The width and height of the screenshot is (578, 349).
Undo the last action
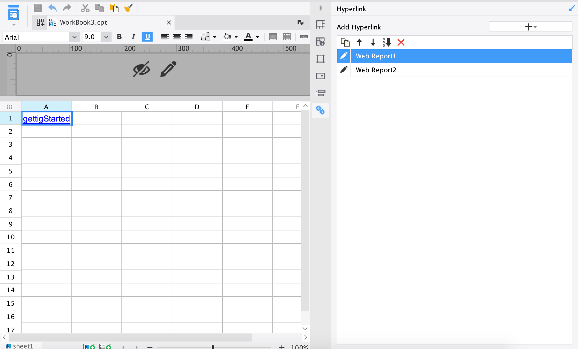53,8
